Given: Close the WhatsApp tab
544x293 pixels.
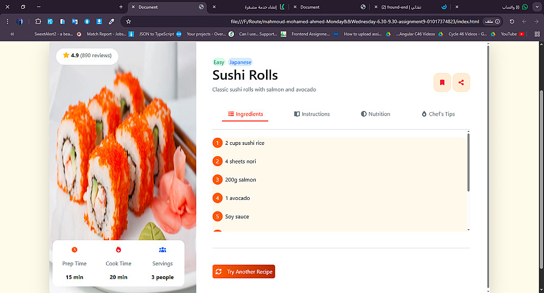Looking at the screenshot, I should pos(457,7).
